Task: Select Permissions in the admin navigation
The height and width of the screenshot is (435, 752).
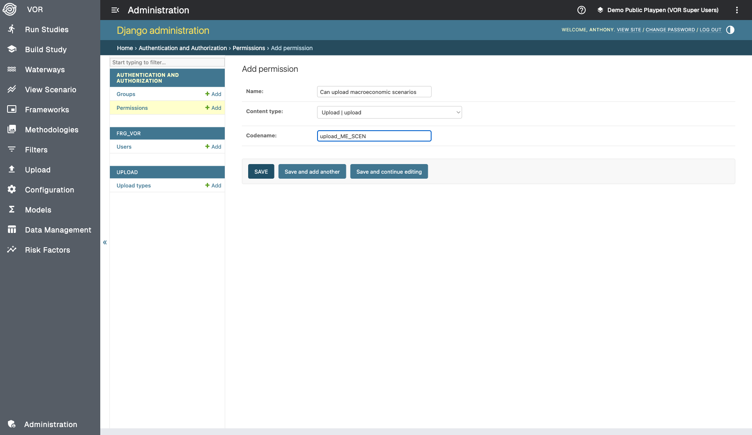Action: 132,108
